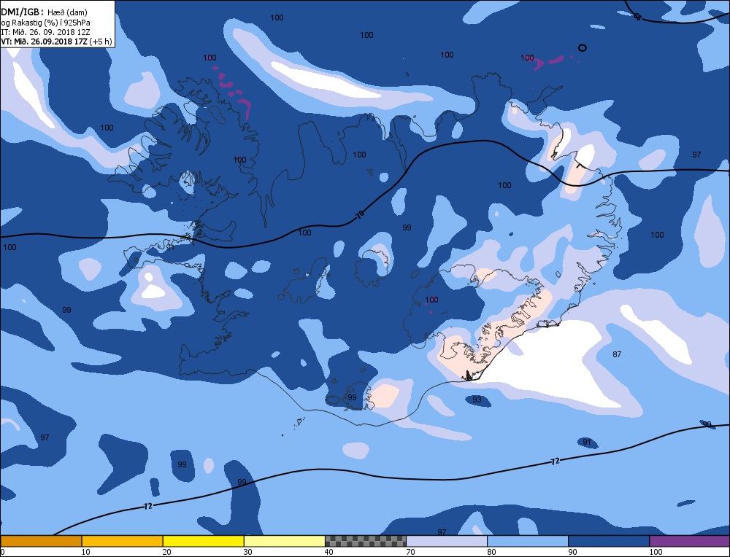Click the legend tick label '10'
This screenshot has height=557, width=730.
pyautogui.click(x=85, y=552)
